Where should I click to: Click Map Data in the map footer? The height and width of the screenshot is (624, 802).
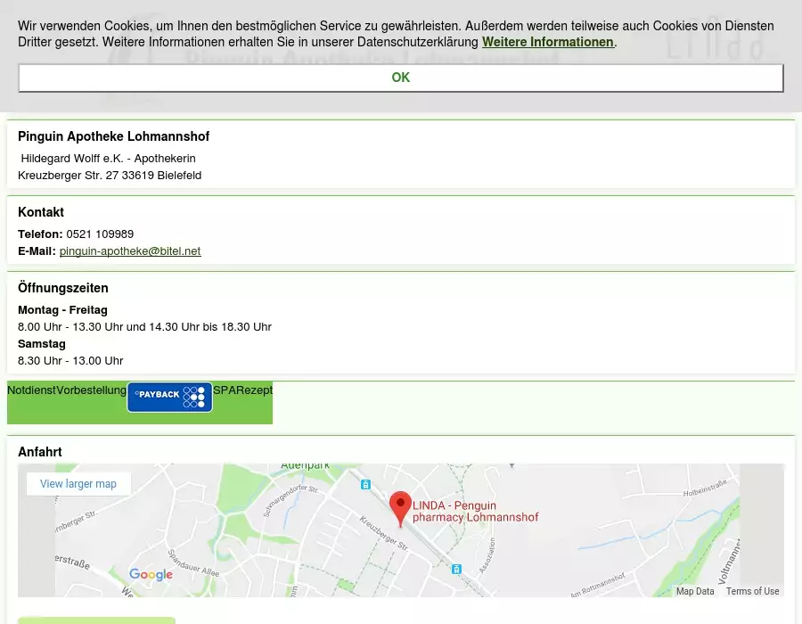click(x=694, y=591)
